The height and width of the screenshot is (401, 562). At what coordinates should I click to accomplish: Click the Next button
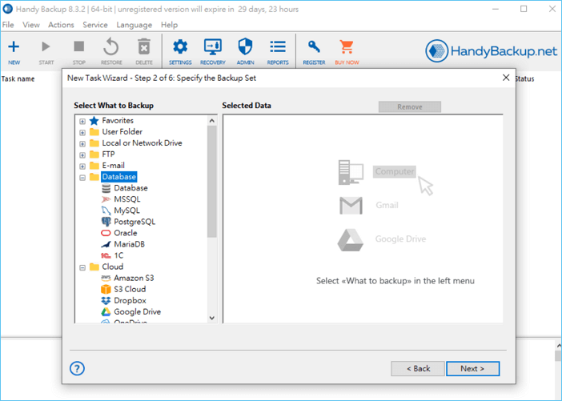click(472, 368)
